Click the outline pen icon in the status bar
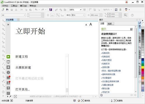Image resolution: width=145 pixels, height=104 pixels. [112, 101]
